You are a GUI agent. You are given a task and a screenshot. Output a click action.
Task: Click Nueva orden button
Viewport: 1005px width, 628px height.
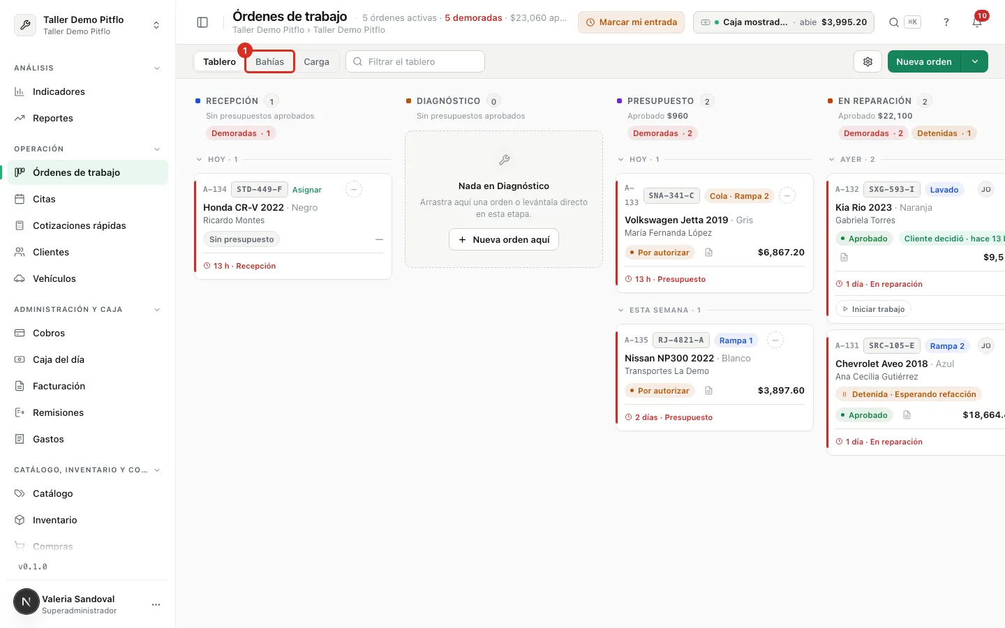[924, 61]
